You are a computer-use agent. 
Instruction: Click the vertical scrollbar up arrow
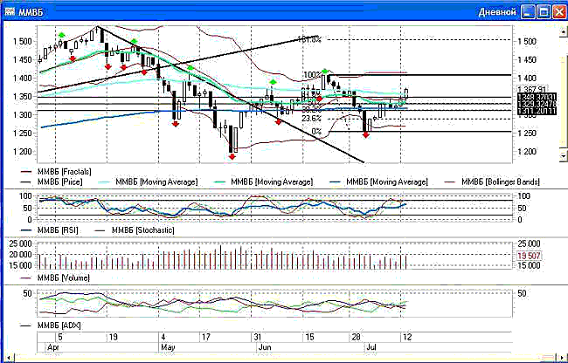(564, 32)
